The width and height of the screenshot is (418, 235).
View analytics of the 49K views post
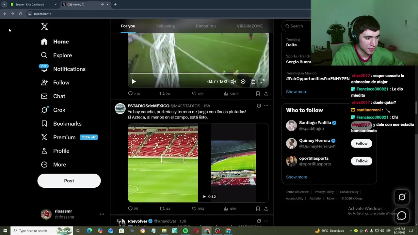tap(230, 209)
